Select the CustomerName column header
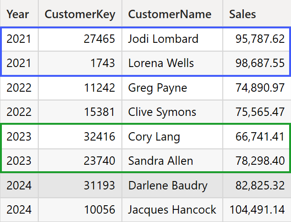This screenshot has width=291, height=222. click(x=170, y=14)
